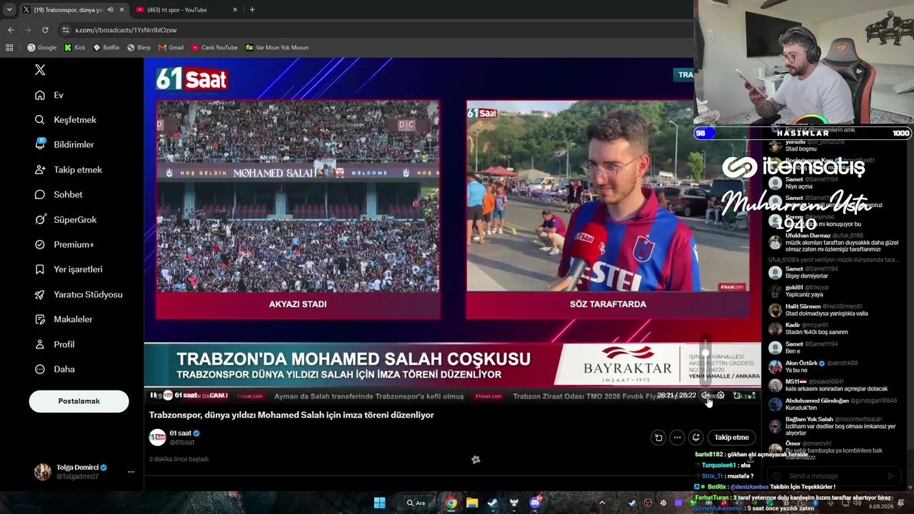The height and width of the screenshot is (514, 914).
Task: Open Makaleler in the sidebar
Action: 64,320
